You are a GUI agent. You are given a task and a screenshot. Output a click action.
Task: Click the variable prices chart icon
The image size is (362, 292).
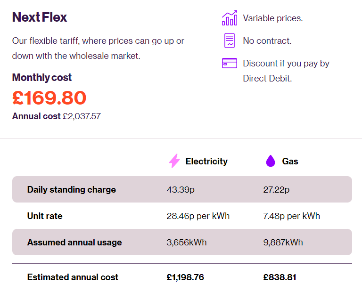(x=230, y=18)
